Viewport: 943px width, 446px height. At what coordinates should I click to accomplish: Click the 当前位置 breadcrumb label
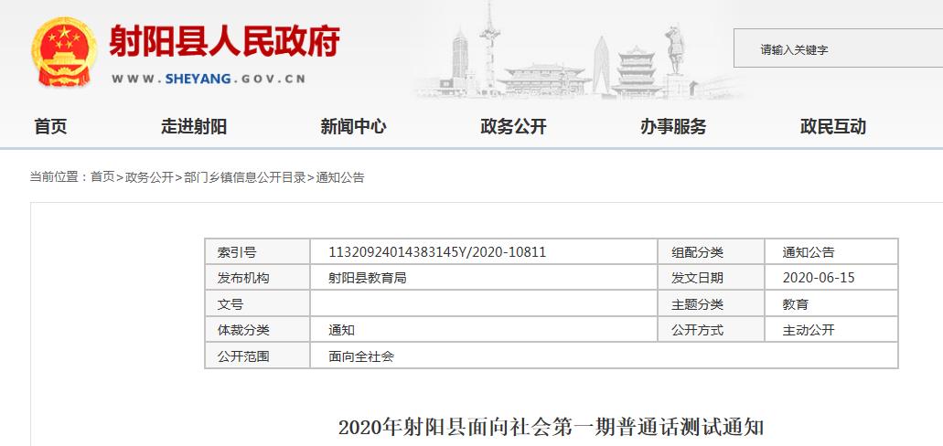click(x=54, y=177)
